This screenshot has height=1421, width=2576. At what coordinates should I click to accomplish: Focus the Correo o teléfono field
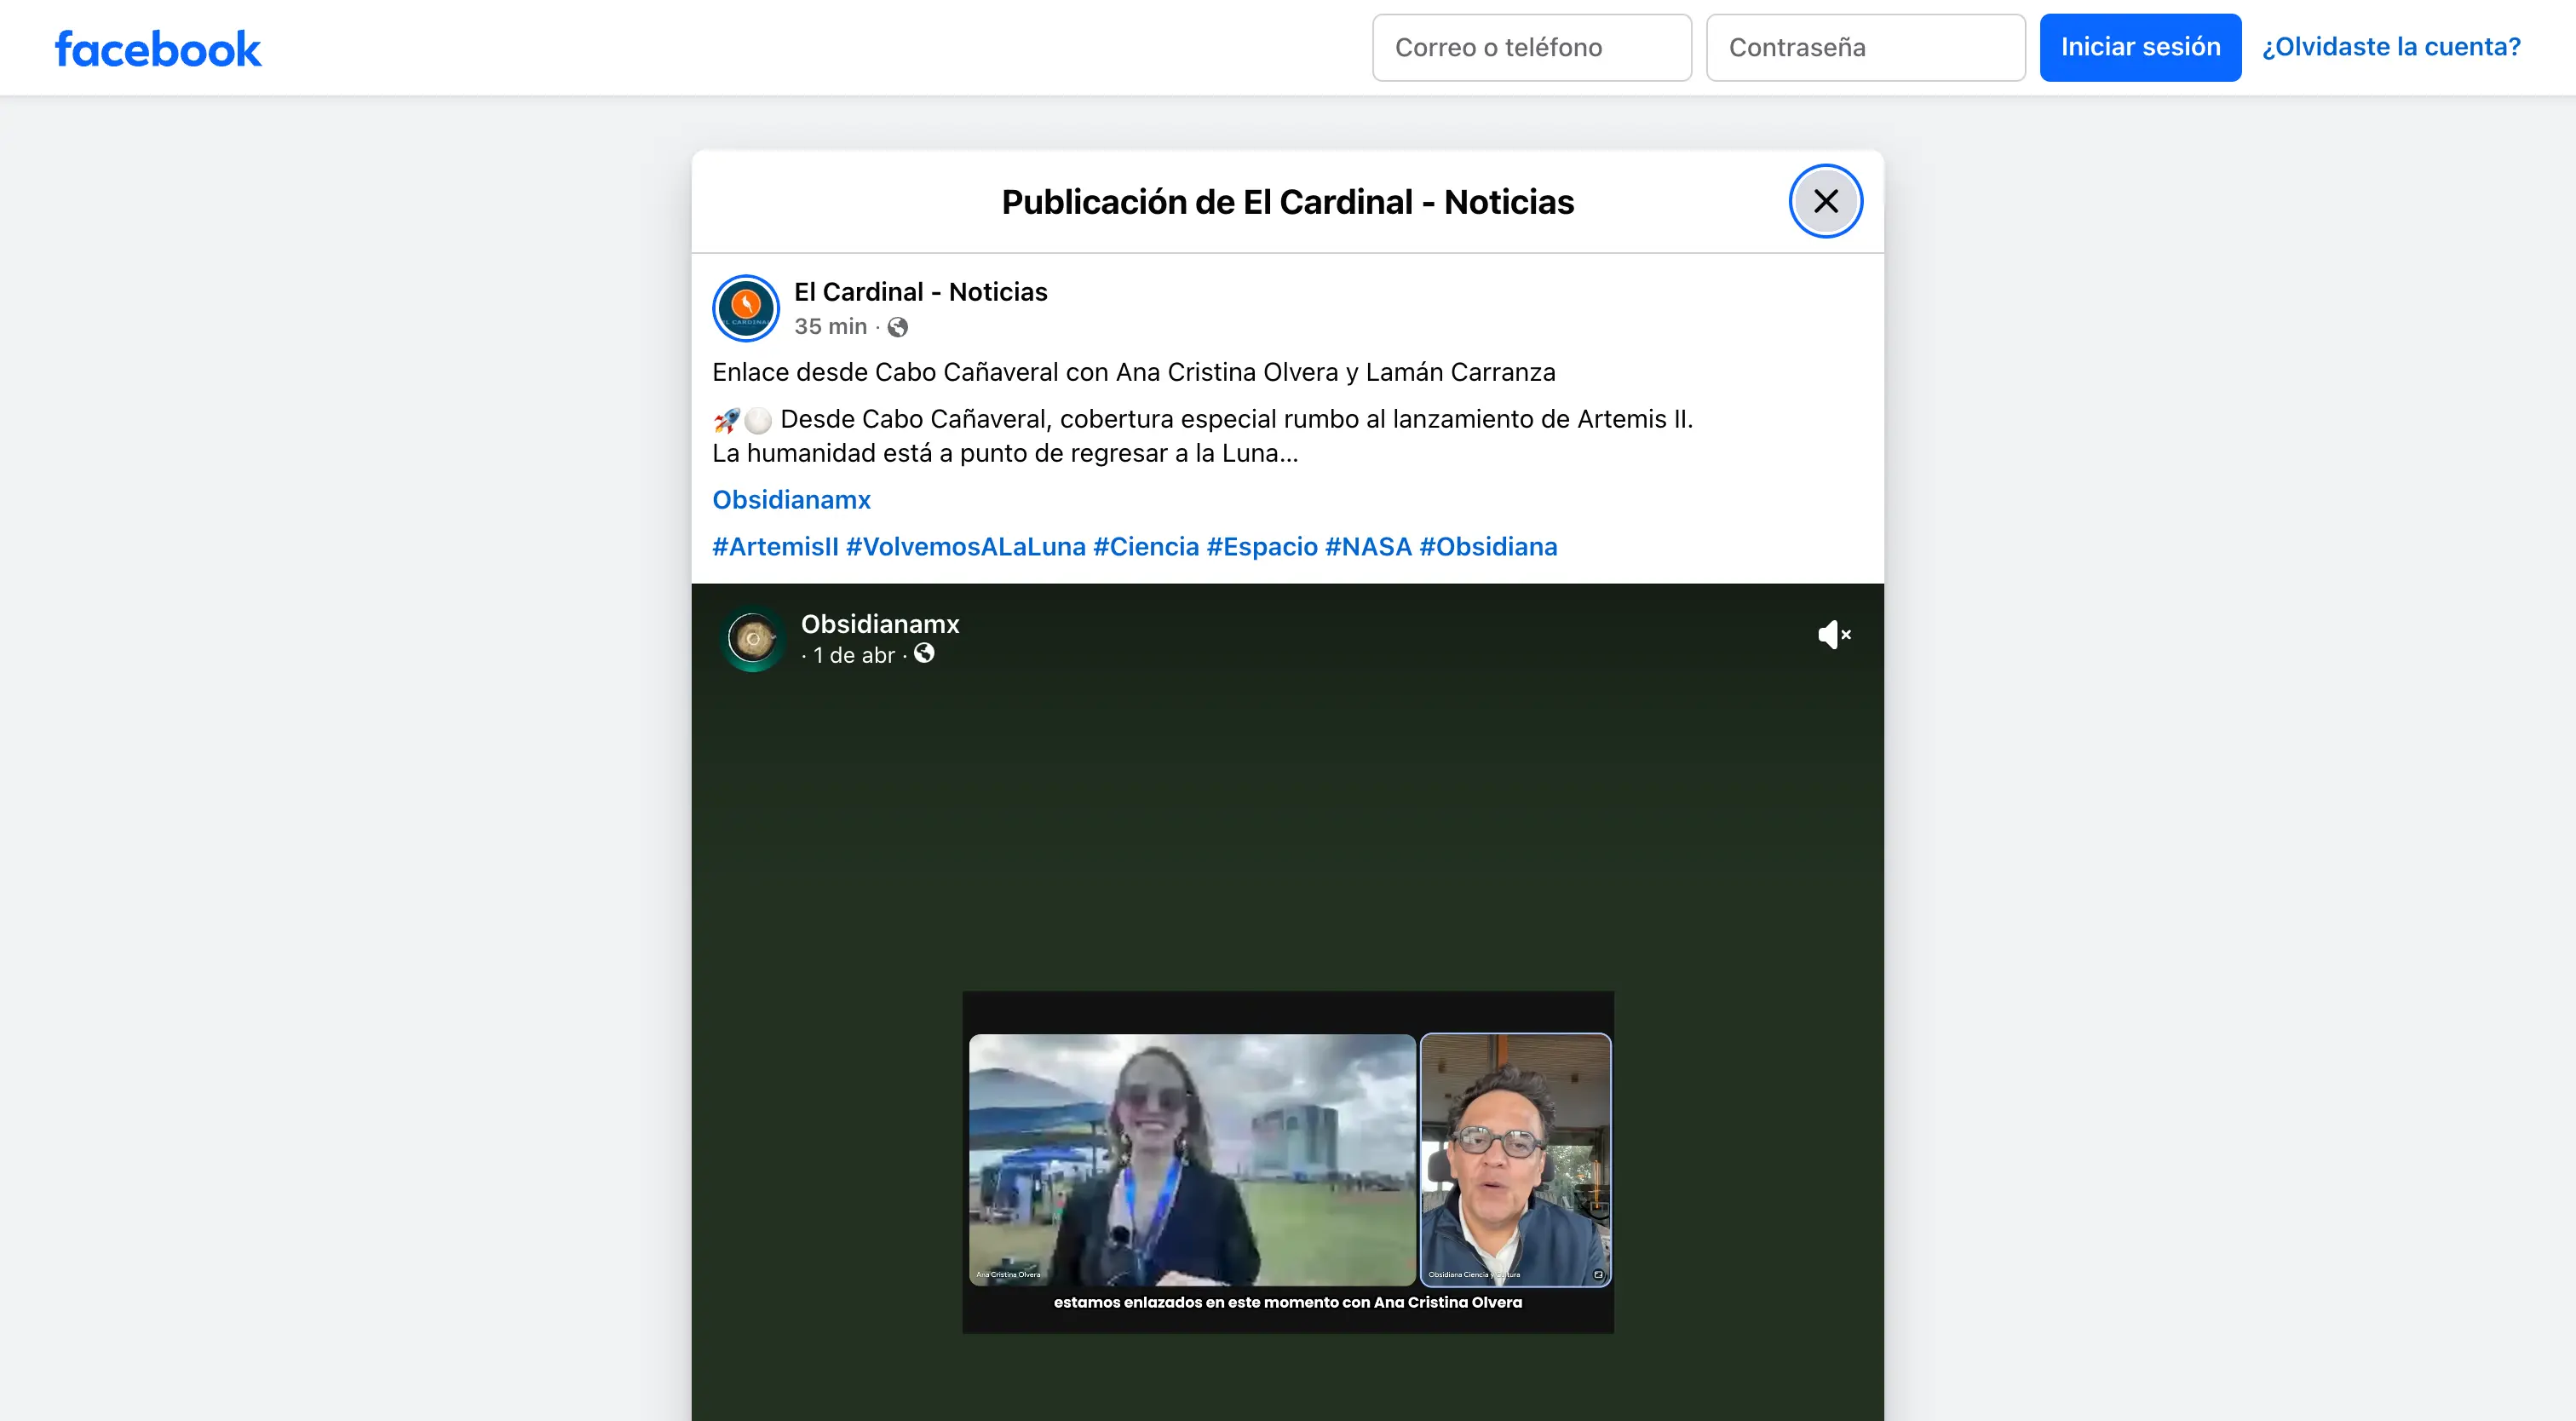tap(1531, 48)
